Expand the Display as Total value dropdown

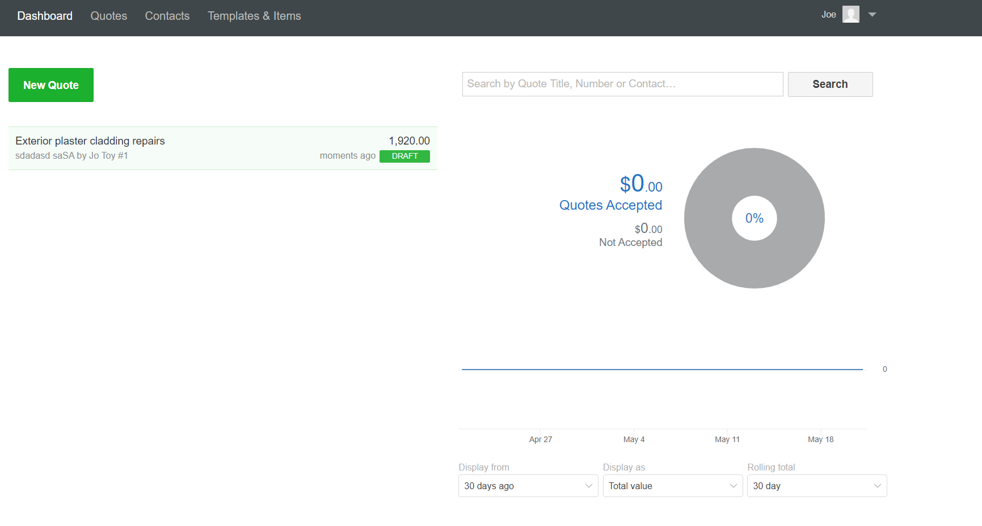coord(672,486)
